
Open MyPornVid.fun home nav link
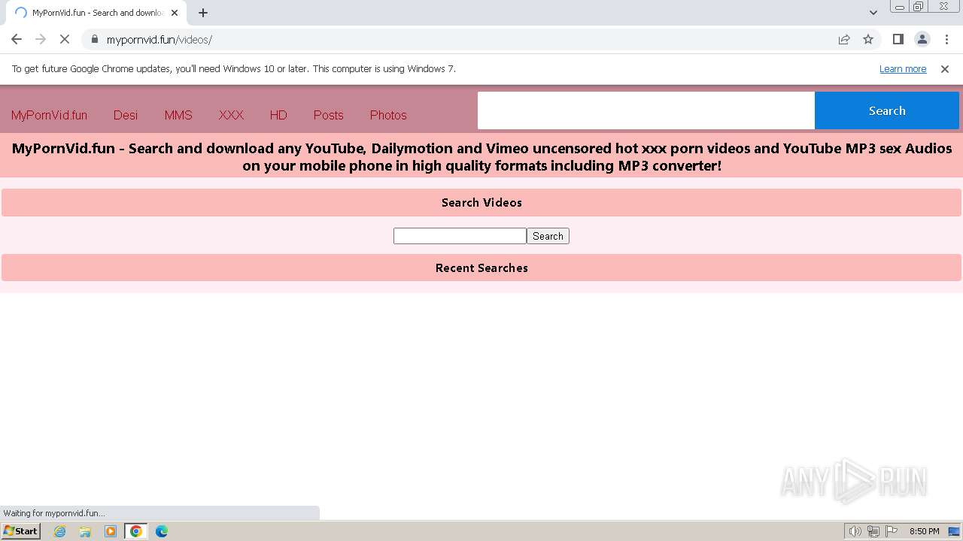tap(49, 115)
